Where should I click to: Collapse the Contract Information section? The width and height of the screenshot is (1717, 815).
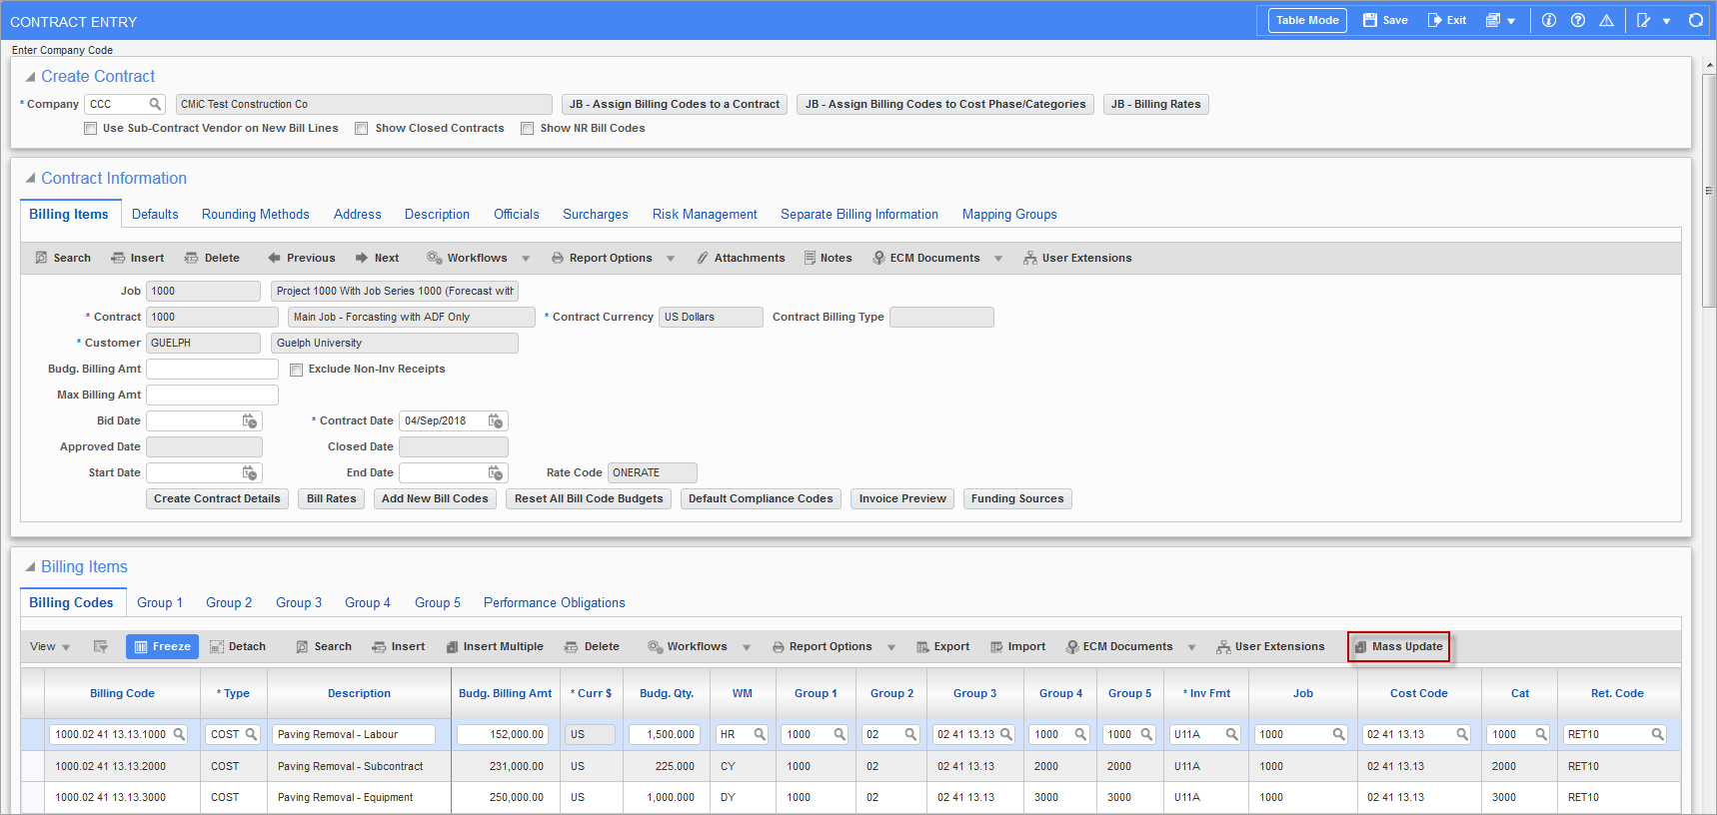click(30, 178)
